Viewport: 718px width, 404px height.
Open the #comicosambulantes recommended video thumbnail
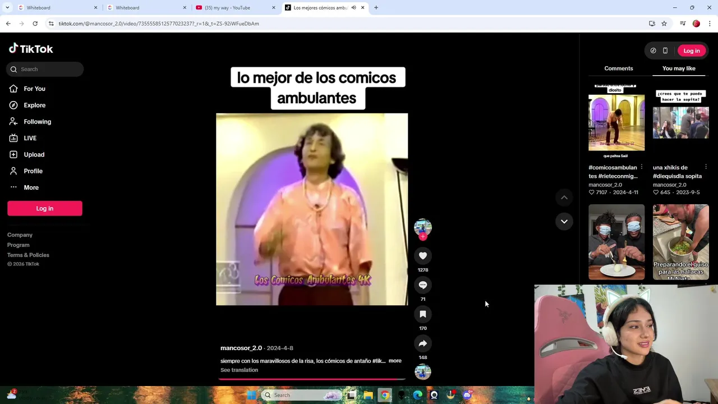[x=616, y=121]
